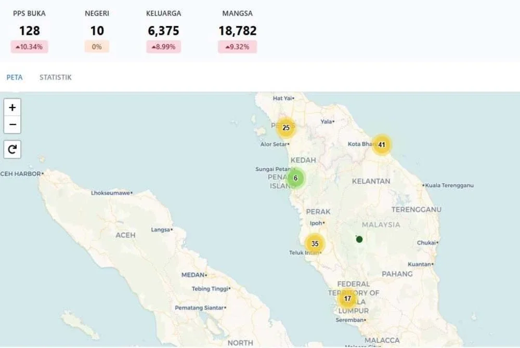Select the NEGERI 0% change badge
The width and height of the screenshot is (520, 348).
pos(97,47)
